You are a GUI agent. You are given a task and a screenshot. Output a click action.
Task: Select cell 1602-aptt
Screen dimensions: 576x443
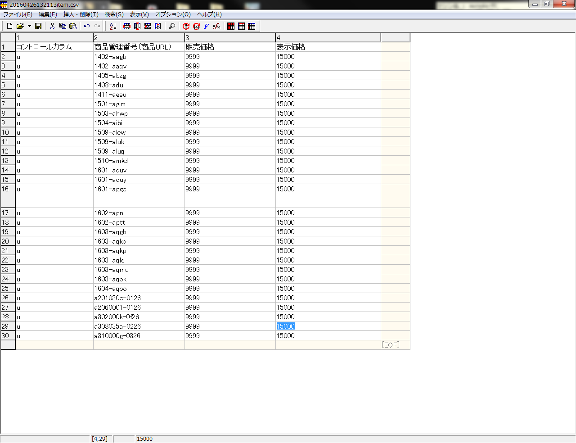point(139,222)
